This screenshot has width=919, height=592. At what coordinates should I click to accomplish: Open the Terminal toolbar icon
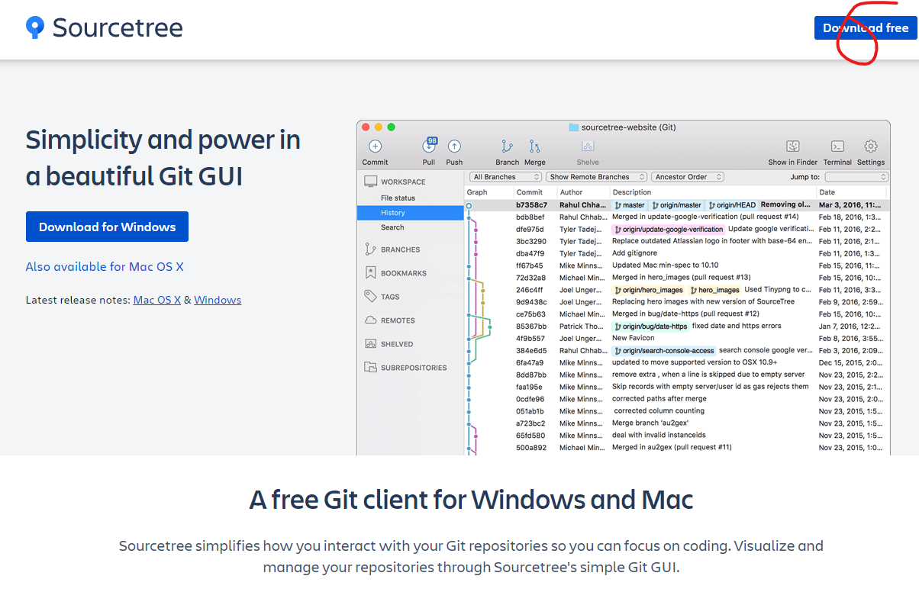pos(837,146)
